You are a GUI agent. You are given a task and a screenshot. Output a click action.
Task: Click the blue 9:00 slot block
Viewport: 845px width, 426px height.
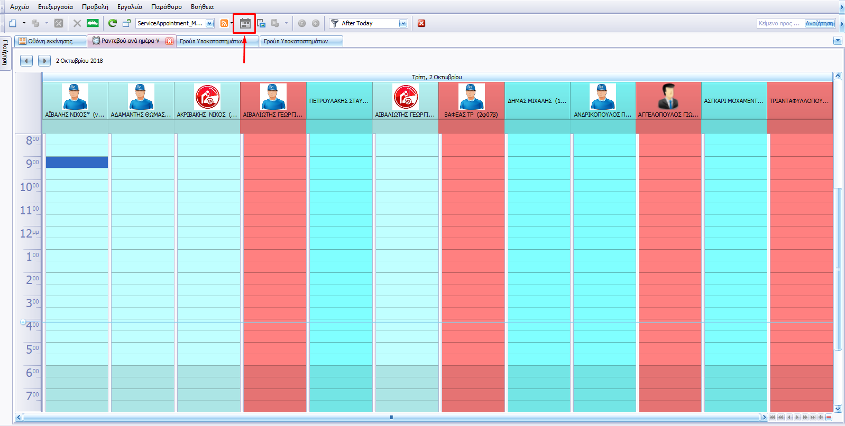[x=77, y=162]
